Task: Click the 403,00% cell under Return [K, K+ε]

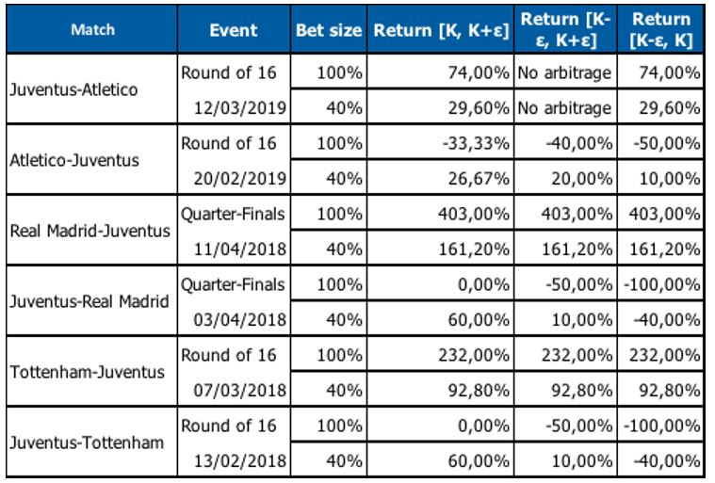Action: pyautogui.click(x=441, y=213)
